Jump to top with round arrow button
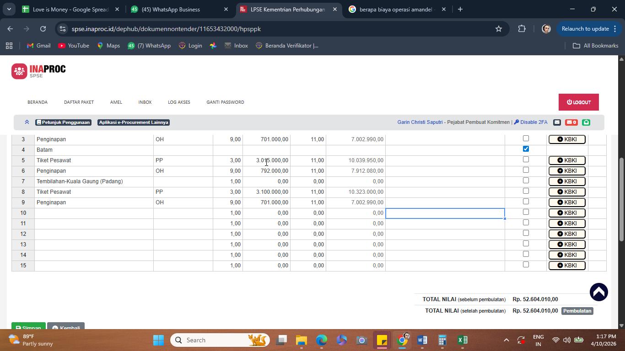The image size is (625, 351). [598, 292]
